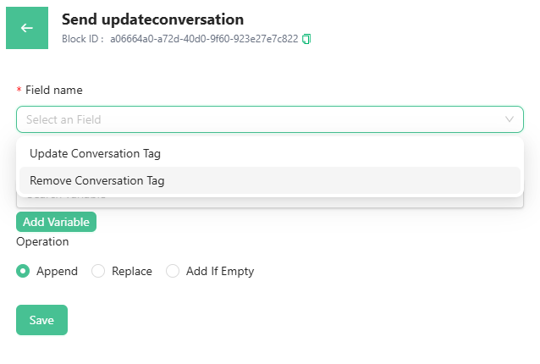Image resolution: width=540 pixels, height=364 pixels.
Task: Click the chevron arrow in the Field name box
Action: tap(510, 119)
